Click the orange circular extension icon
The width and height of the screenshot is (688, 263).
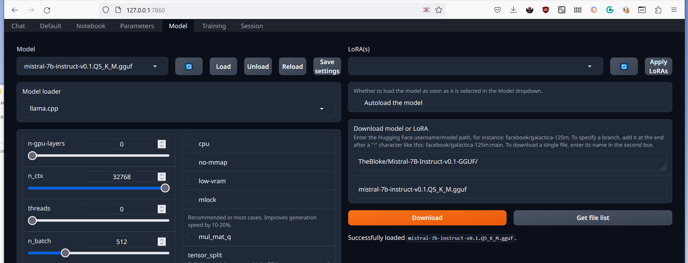pyautogui.click(x=594, y=10)
